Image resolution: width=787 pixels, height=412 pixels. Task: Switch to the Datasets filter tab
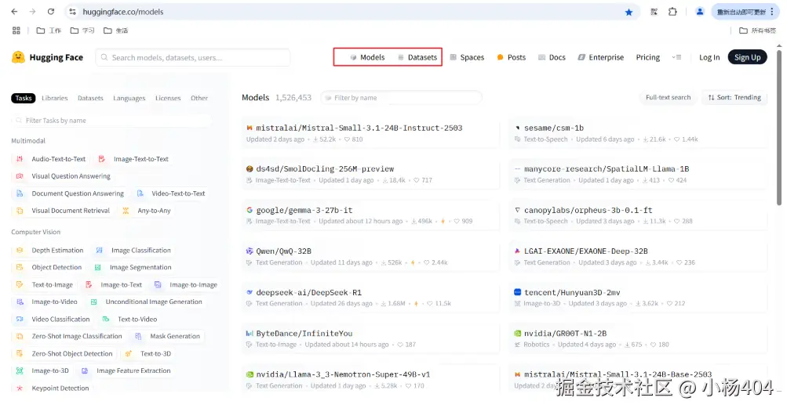(x=90, y=98)
